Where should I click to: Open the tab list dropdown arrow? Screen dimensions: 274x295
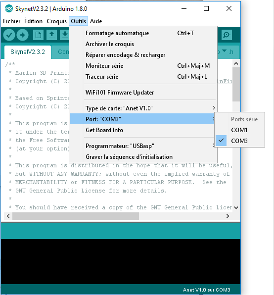(224, 51)
